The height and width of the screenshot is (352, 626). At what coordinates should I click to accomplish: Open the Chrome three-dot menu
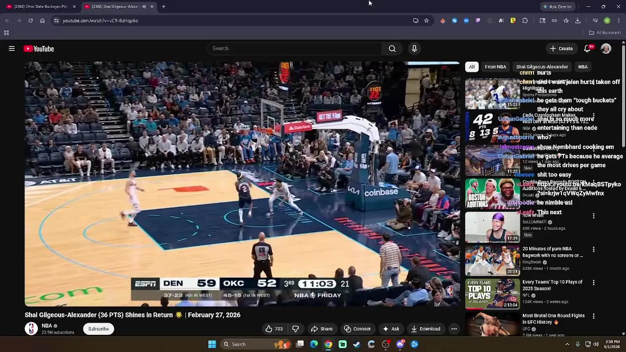(619, 21)
